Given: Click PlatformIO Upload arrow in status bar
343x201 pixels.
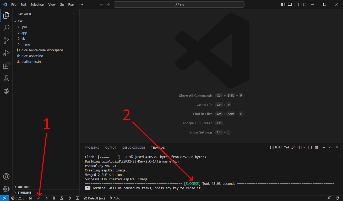Looking at the screenshot, I should tap(46, 198).
